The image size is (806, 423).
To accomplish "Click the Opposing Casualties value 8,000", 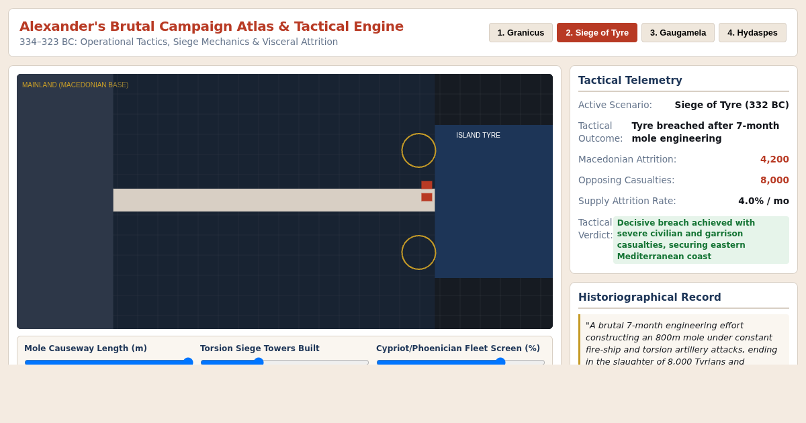I will (x=774, y=180).
